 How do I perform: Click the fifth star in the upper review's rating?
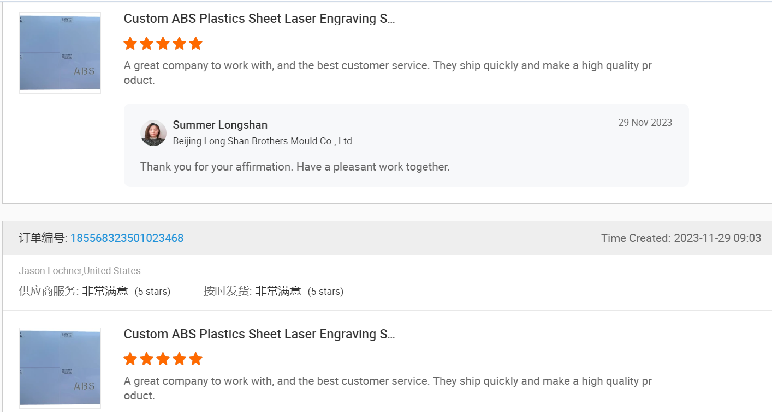(x=195, y=44)
